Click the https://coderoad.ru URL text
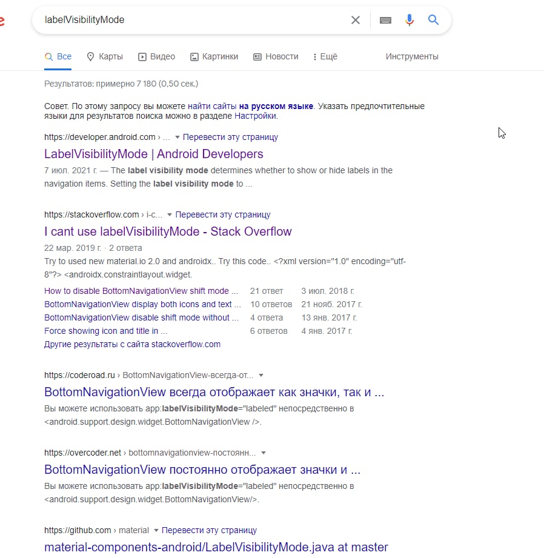Image resolution: width=544 pixels, height=558 pixels. click(79, 375)
